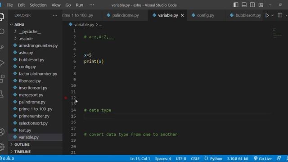Open the Source Control view
This screenshot has height=162, width=288.
tap(2, 47)
